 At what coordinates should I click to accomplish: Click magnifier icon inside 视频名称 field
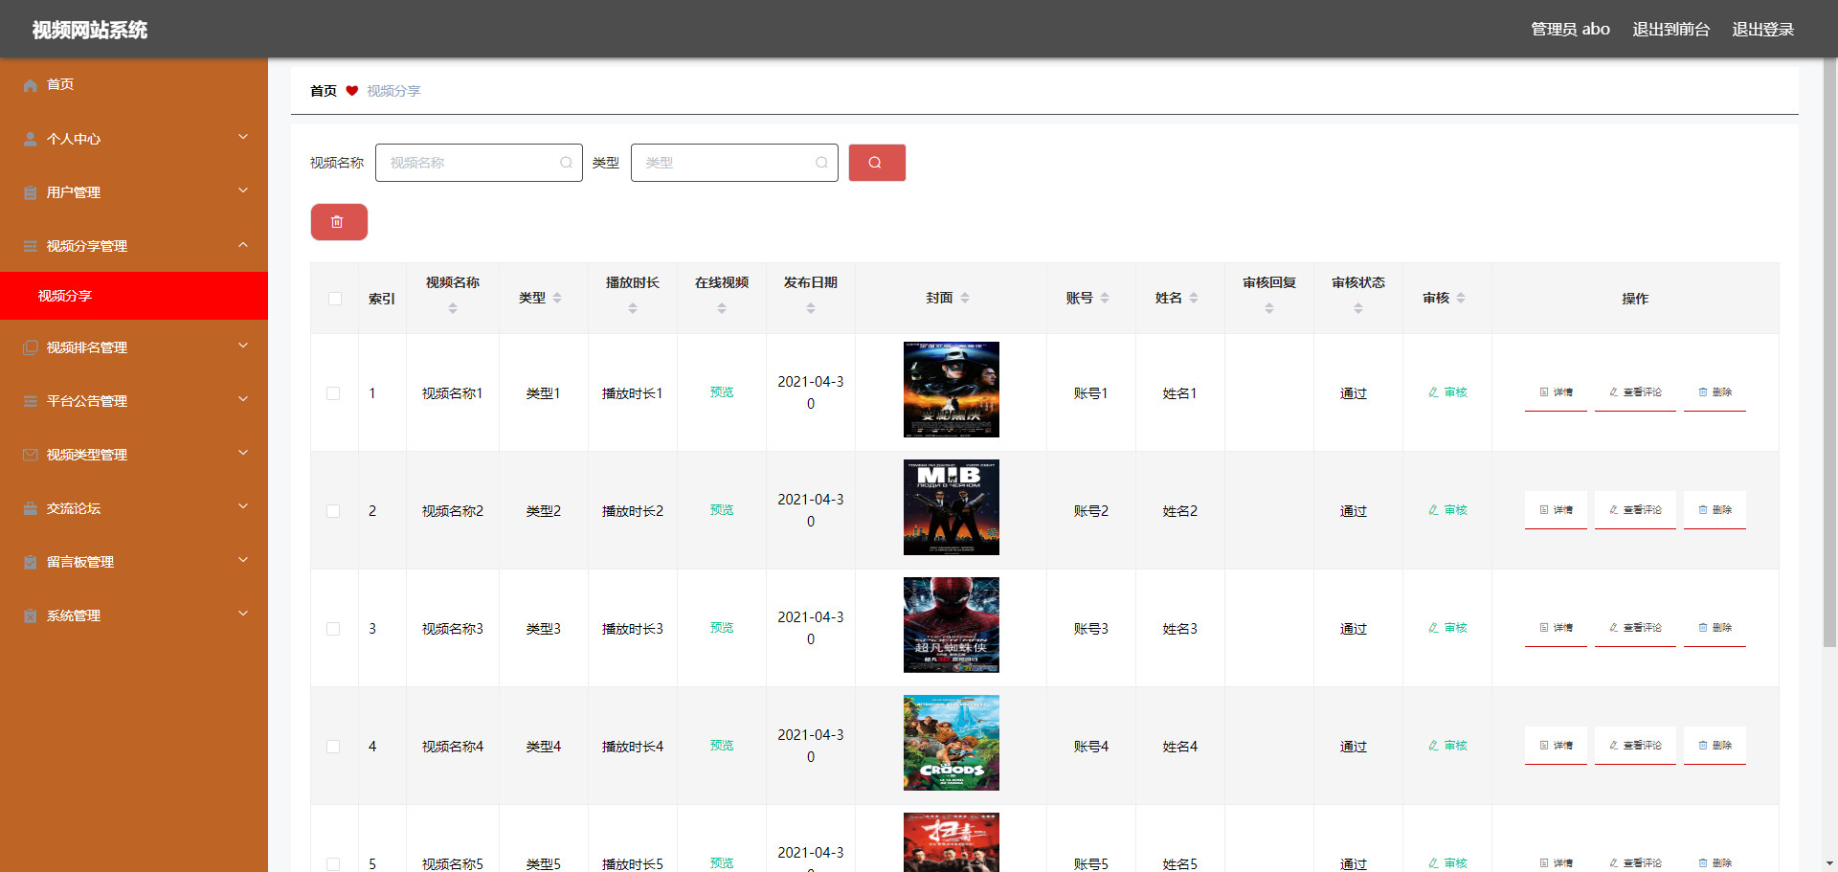(x=566, y=163)
